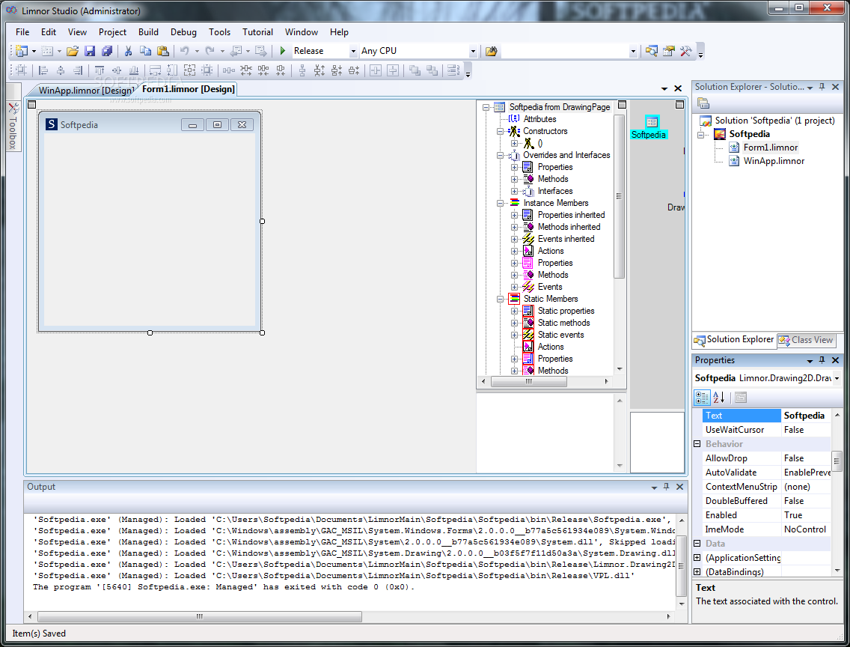The height and width of the screenshot is (647, 850).
Task: Click the Paste clipboard icon
Action: tap(162, 51)
